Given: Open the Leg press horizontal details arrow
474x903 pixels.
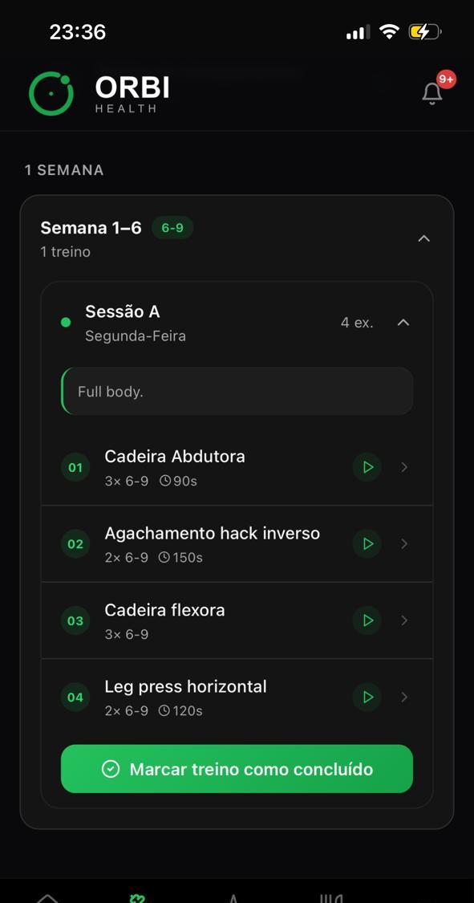Looking at the screenshot, I should pos(404,697).
